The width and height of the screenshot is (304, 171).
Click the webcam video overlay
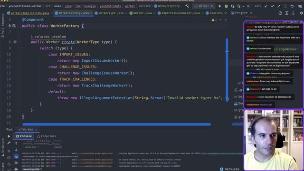click(x=274, y=141)
